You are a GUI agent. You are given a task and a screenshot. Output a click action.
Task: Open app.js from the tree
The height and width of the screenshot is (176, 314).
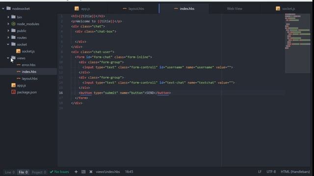pyautogui.click(x=22, y=86)
